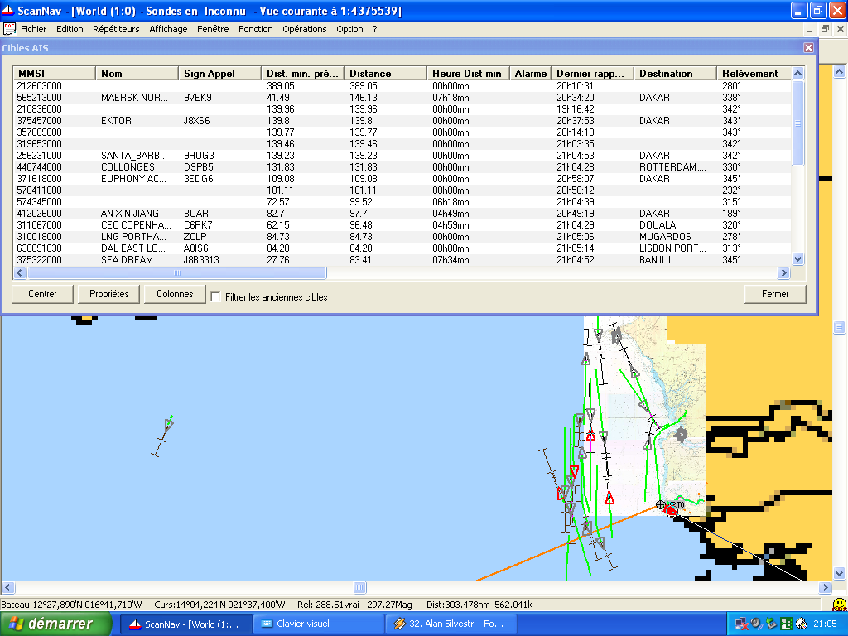
Task: Sort by Nom column header
Action: pos(137,73)
